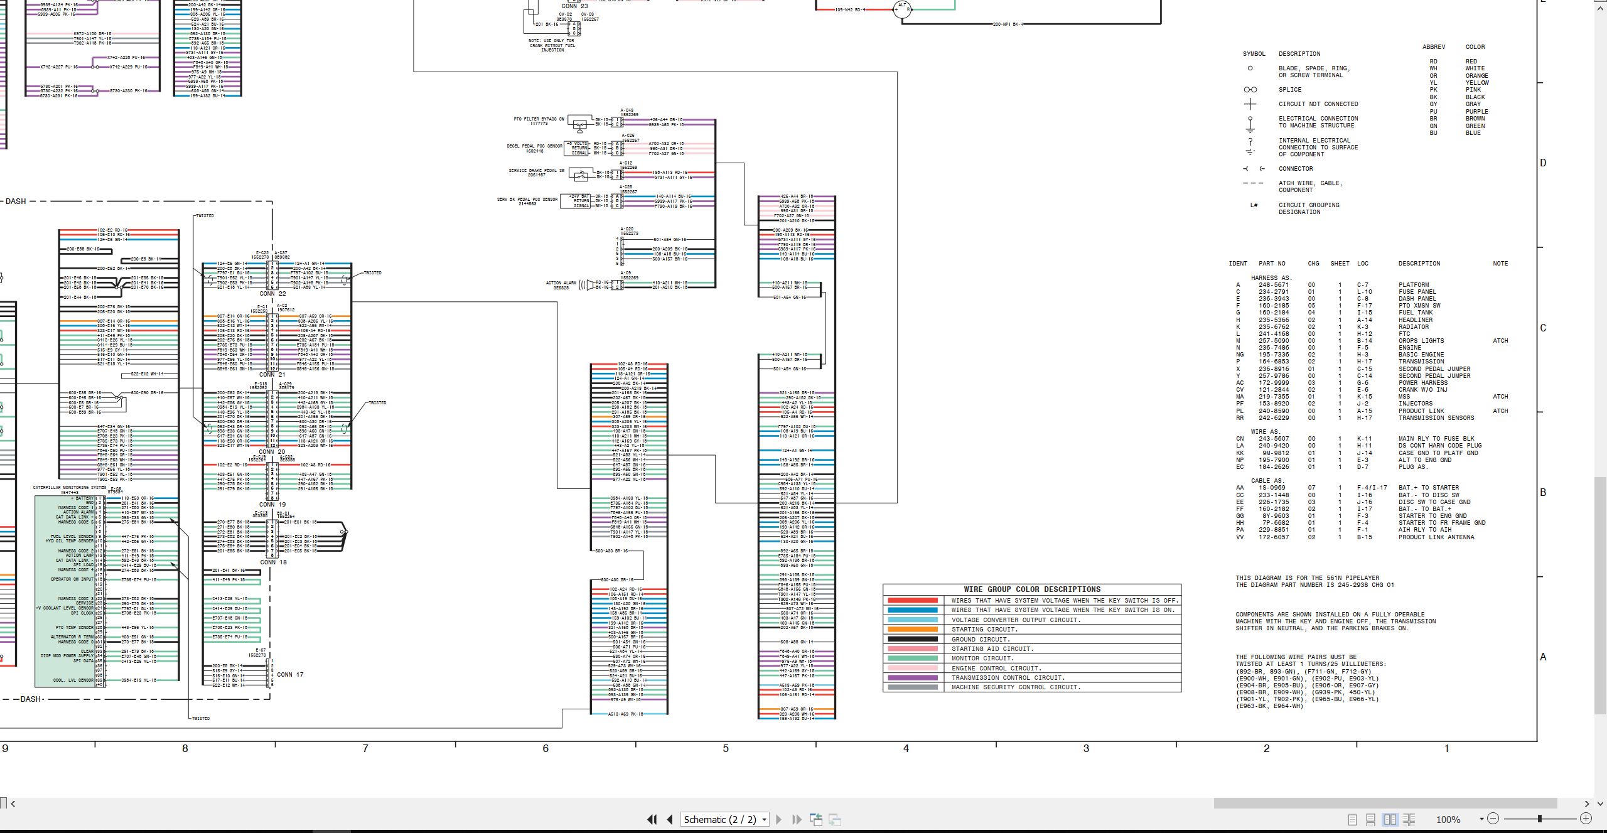Image resolution: width=1607 pixels, height=833 pixels.
Task: Click 'CATERPILLAR MONITORING SYSTEM' component label
Action: tap(70, 488)
